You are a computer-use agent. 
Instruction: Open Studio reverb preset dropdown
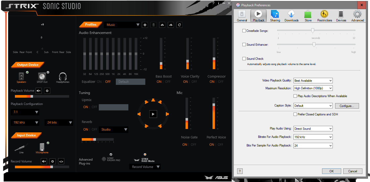(x=114, y=130)
